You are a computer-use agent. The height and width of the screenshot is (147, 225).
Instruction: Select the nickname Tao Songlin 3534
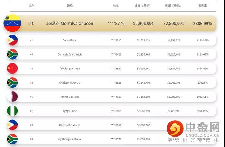click(x=70, y=69)
